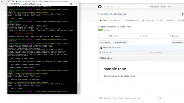This screenshot has width=184, height=103.
Task: Click the commit history clock icon
Action: pos(110,36)
